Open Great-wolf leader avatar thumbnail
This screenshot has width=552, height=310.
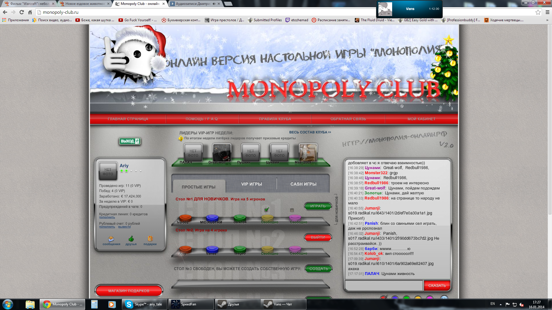pos(222,152)
